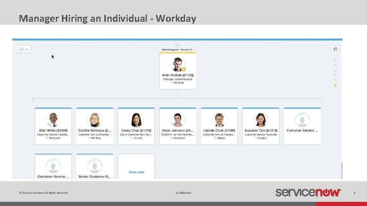The image size is (367, 206).
Task: Click the yellow badge on Alain DuBois photo
Action: 183,69
